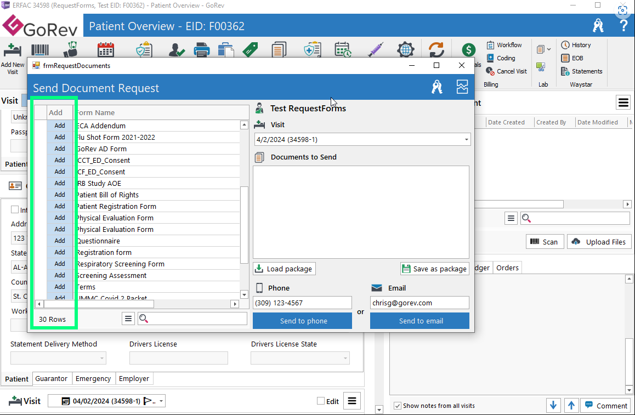Click the Add New Visit toolbar icon
Viewport: 635px width, 415px height.
pos(13,59)
